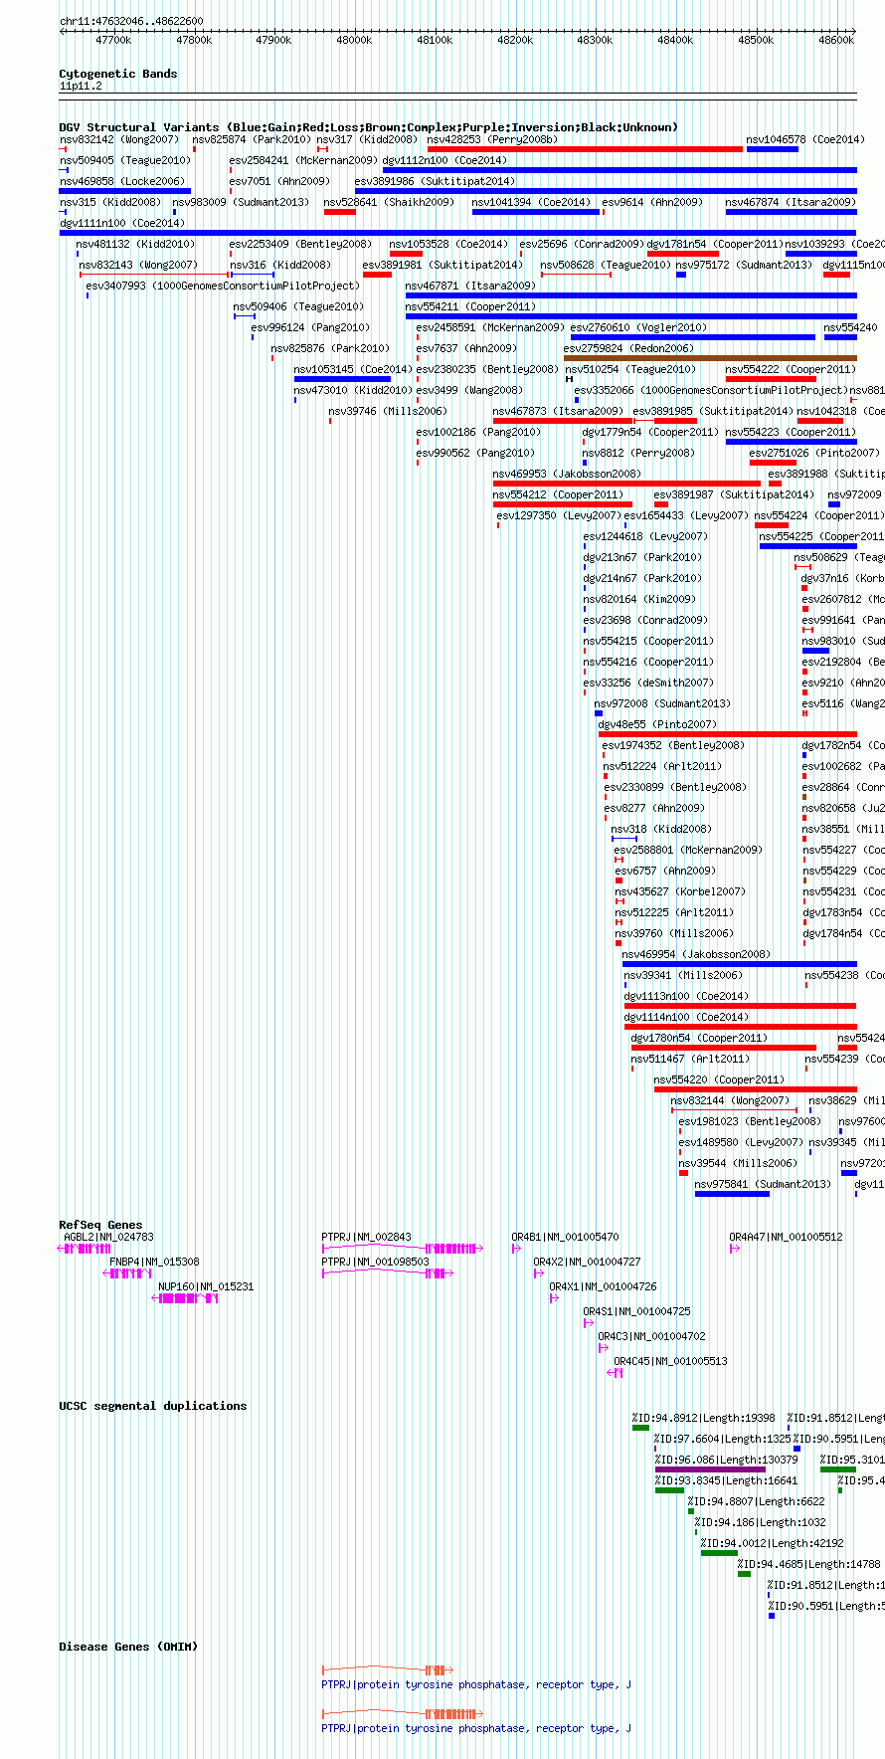Click the red bar under nsv528641 (Shaikh2009)
This screenshot has height=1759, width=885.
pos(339,212)
